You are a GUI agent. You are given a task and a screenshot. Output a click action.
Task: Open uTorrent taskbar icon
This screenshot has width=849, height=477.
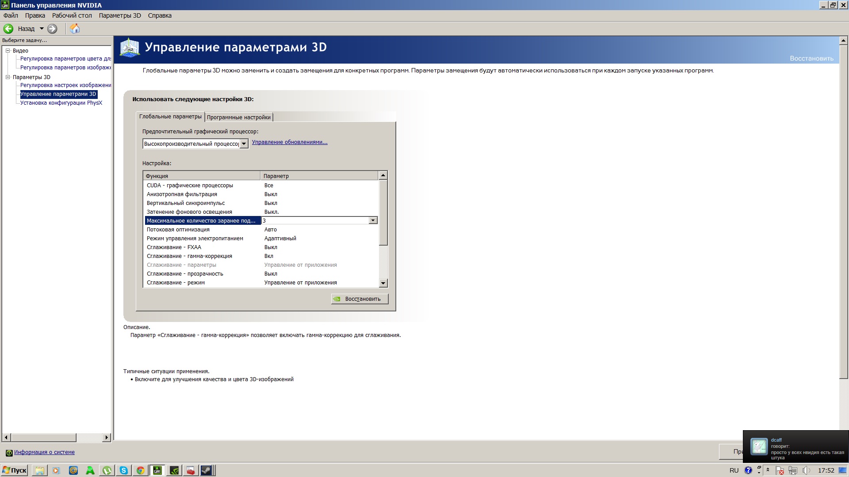[107, 470]
